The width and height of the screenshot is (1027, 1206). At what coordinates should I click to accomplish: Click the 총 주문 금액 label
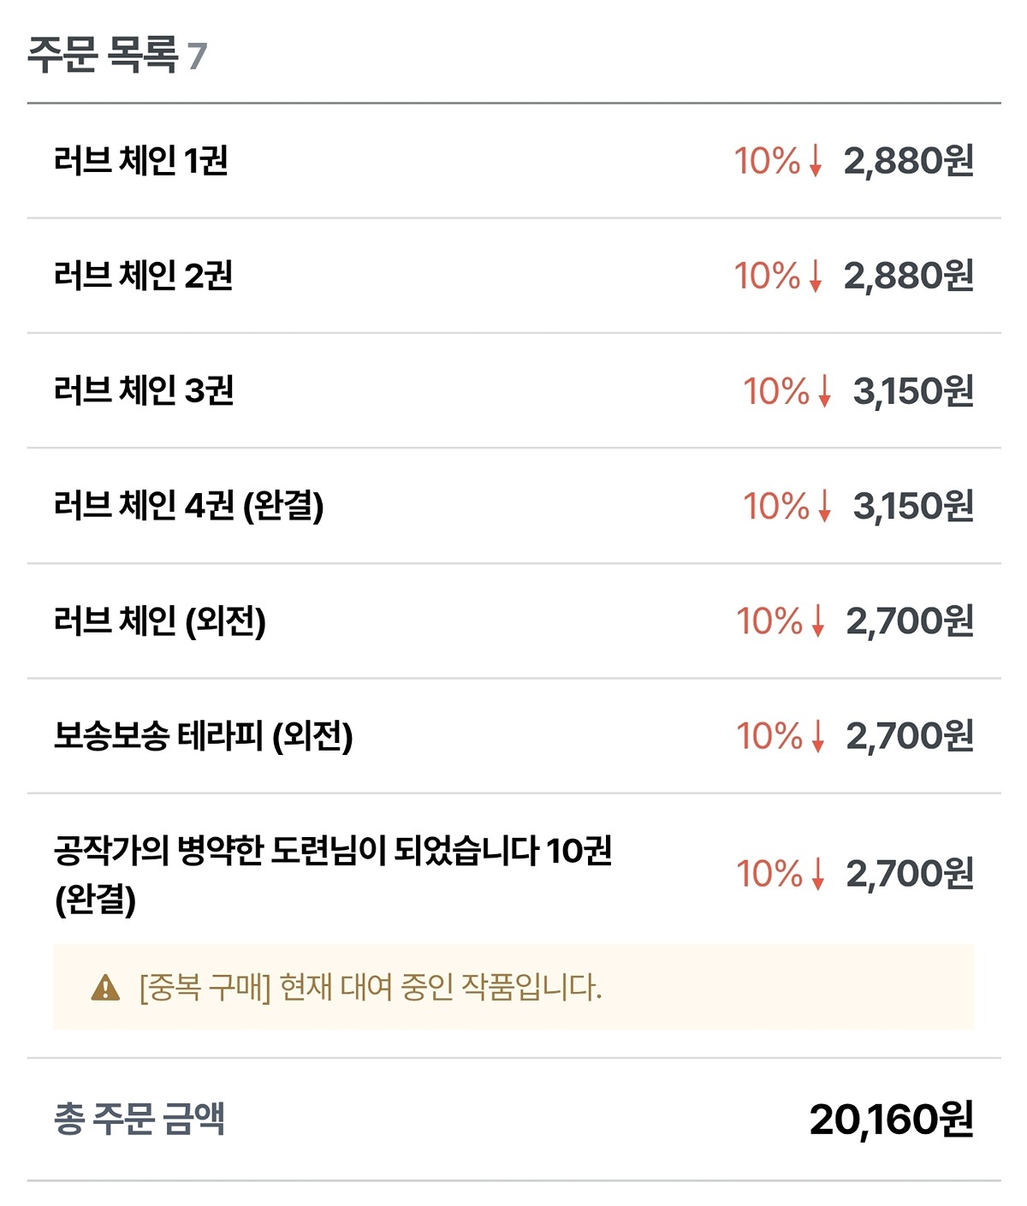pos(140,1120)
